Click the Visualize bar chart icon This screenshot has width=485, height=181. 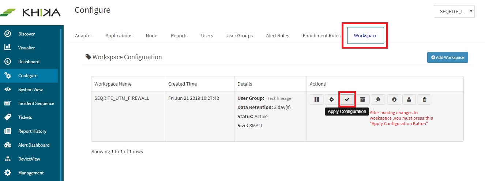[7, 48]
